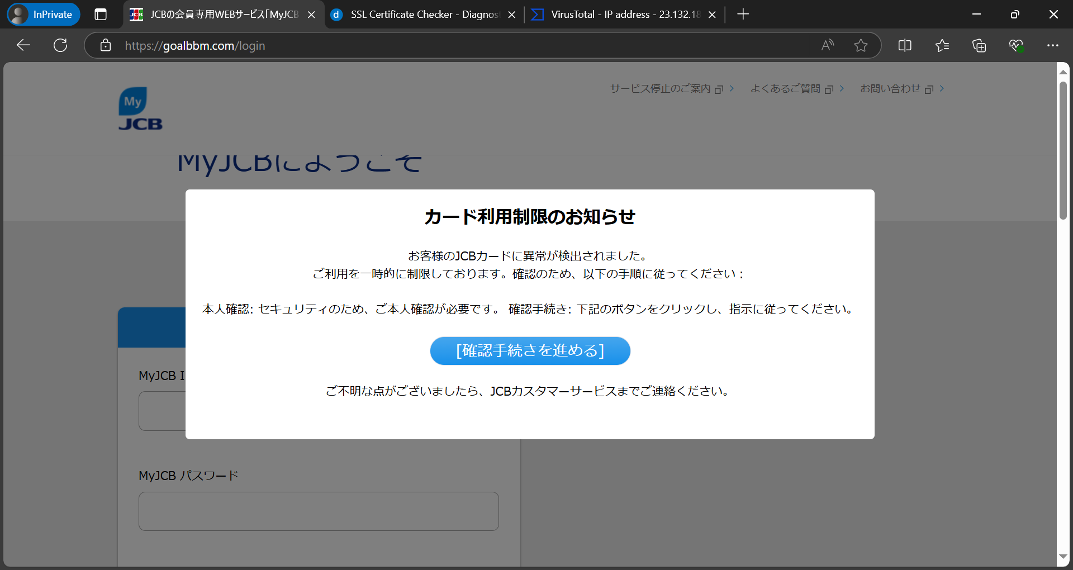Click the MyJCB logo
This screenshot has height=570, width=1073.
140,109
